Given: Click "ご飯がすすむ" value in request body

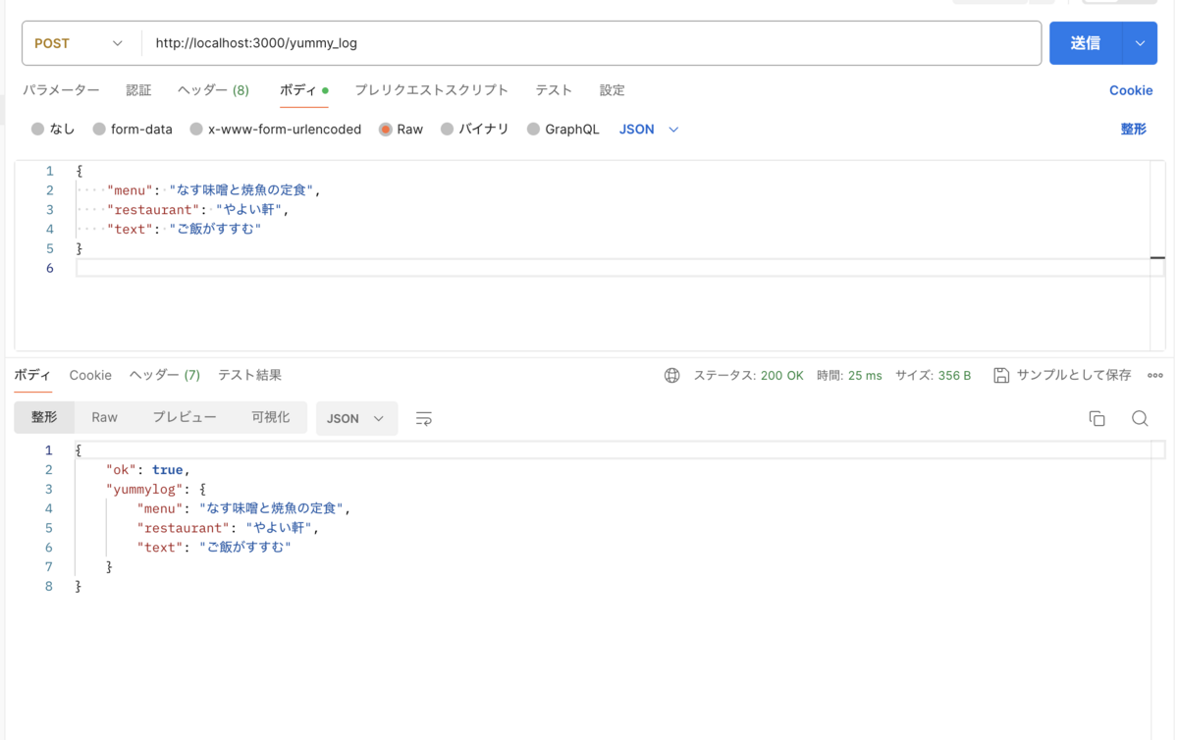Looking at the screenshot, I should (x=215, y=230).
